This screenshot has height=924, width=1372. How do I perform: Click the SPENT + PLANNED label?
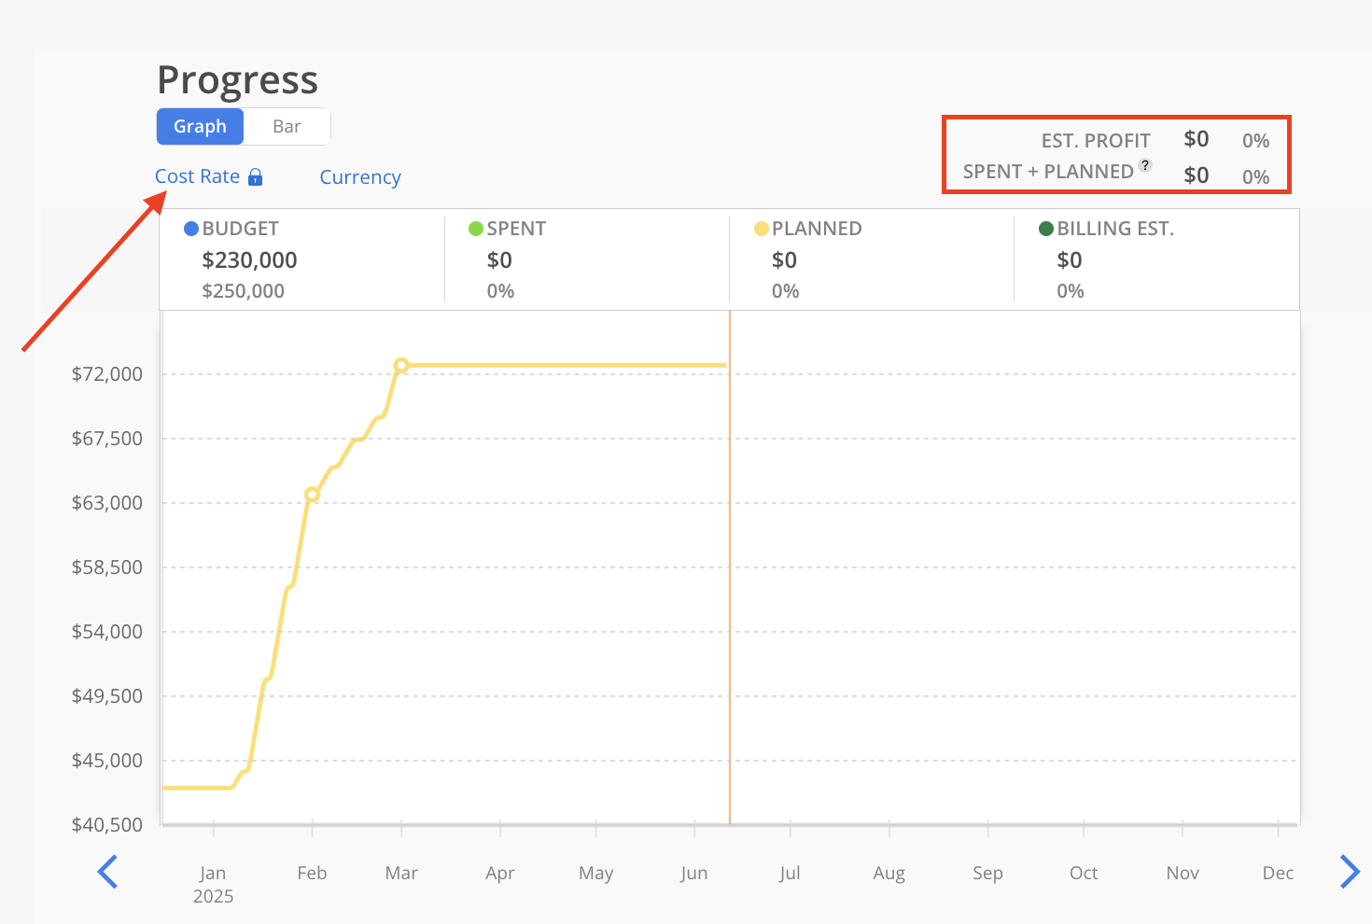tap(1048, 172)
